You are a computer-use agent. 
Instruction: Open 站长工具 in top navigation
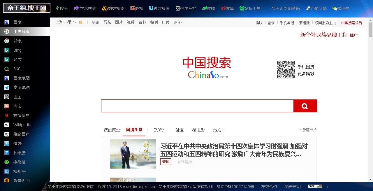(250, 8)
